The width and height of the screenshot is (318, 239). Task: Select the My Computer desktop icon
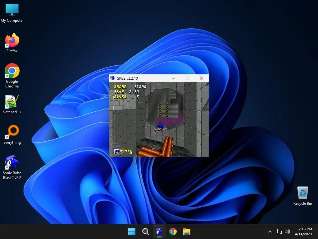(12, 13)
